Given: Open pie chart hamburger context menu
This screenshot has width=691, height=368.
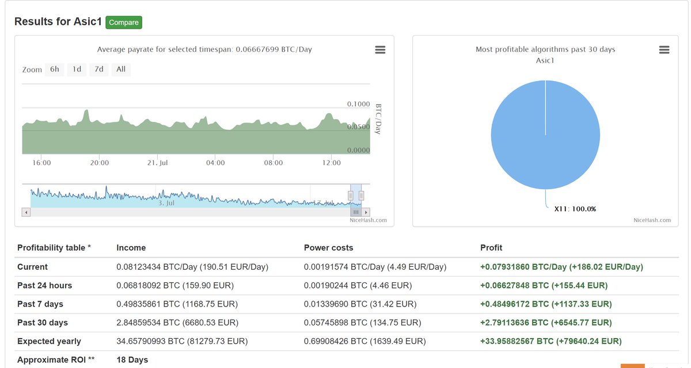Looking at the screenshot, I should (x=664, y=50).
